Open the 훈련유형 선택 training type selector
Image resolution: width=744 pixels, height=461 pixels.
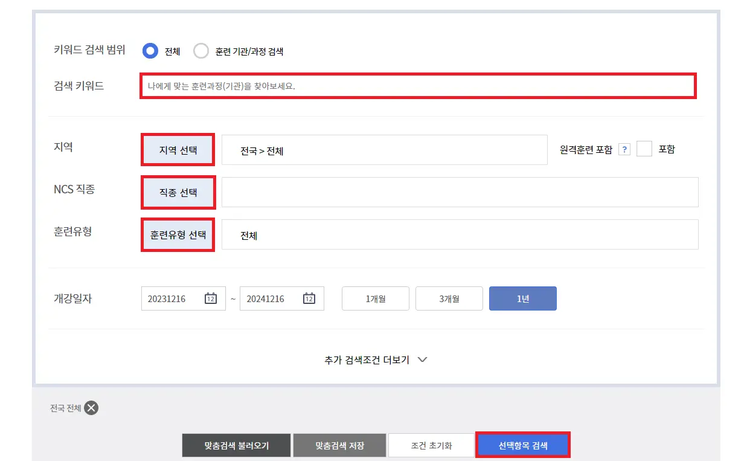pos(178,234)
